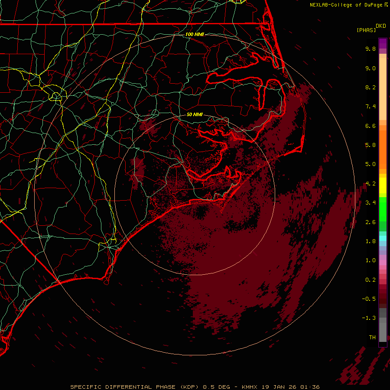
Task: Click the 0.2 scale value
Action: 370,280
